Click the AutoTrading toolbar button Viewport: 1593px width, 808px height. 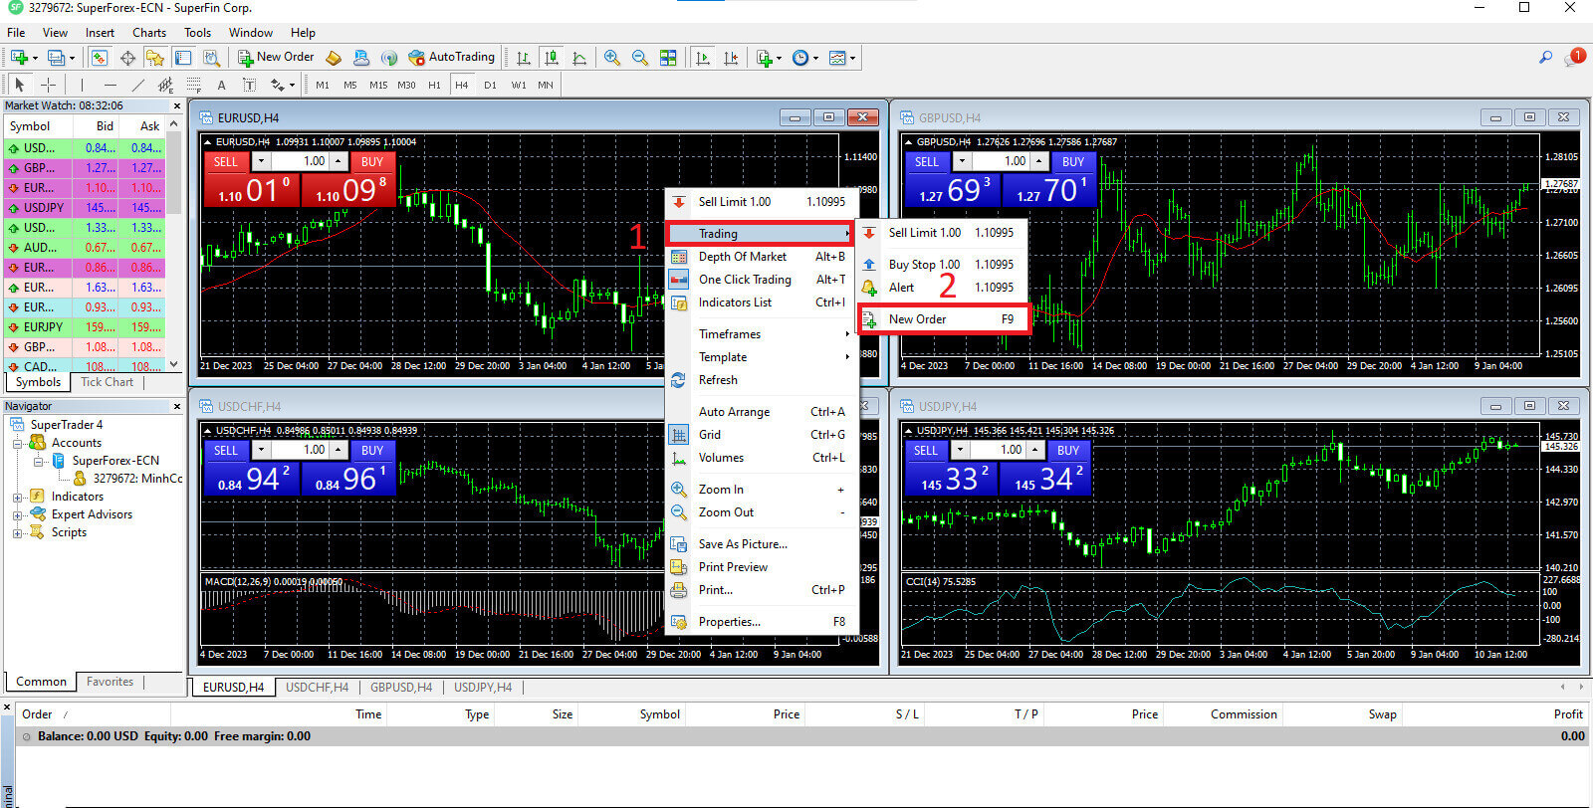click(x=451, y=57)
